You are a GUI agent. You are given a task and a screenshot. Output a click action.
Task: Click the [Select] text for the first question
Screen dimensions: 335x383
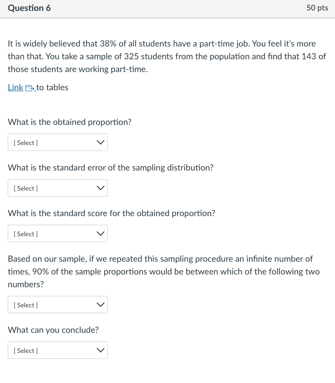[x=25, y=142]
